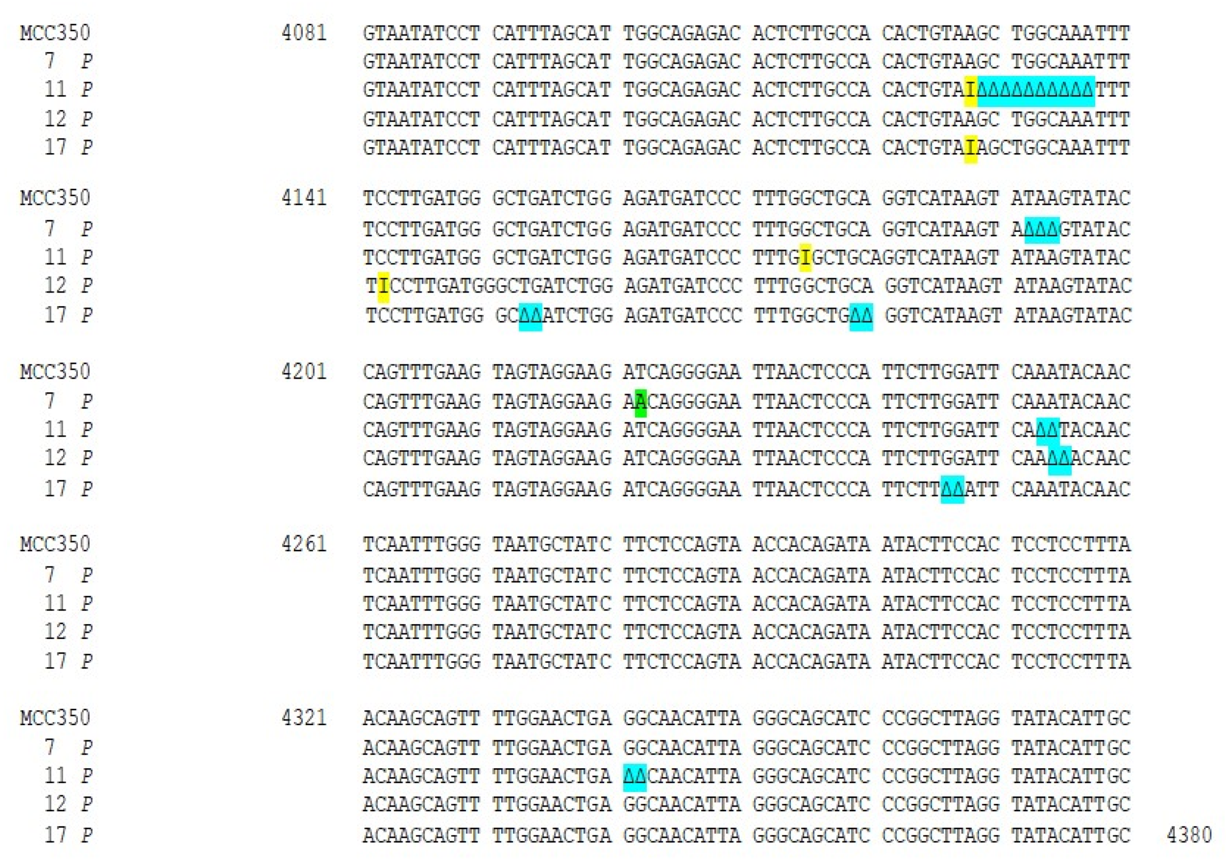
Task: Click cyan ΔΔ ending TTTGGCTGΔΔ in row 17 P
Action: 861,316
